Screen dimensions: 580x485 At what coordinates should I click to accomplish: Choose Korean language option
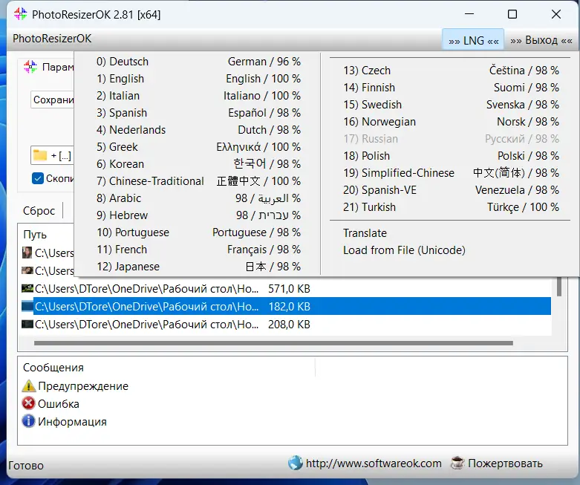pyautogui.click(x=198, y=164)
